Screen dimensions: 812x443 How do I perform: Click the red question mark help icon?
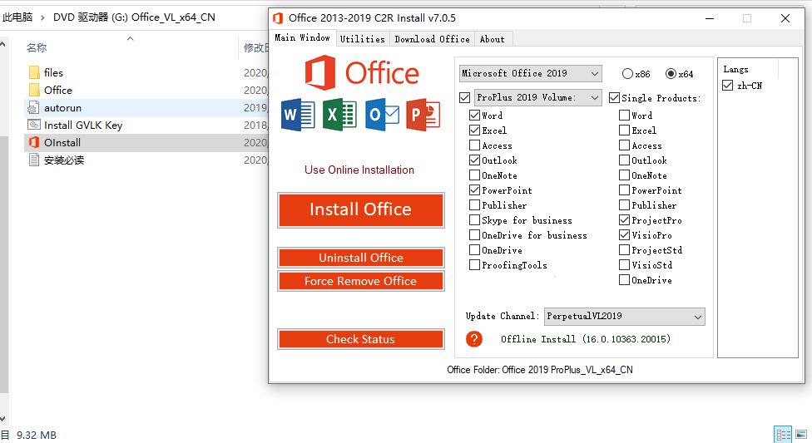(474, 339)
